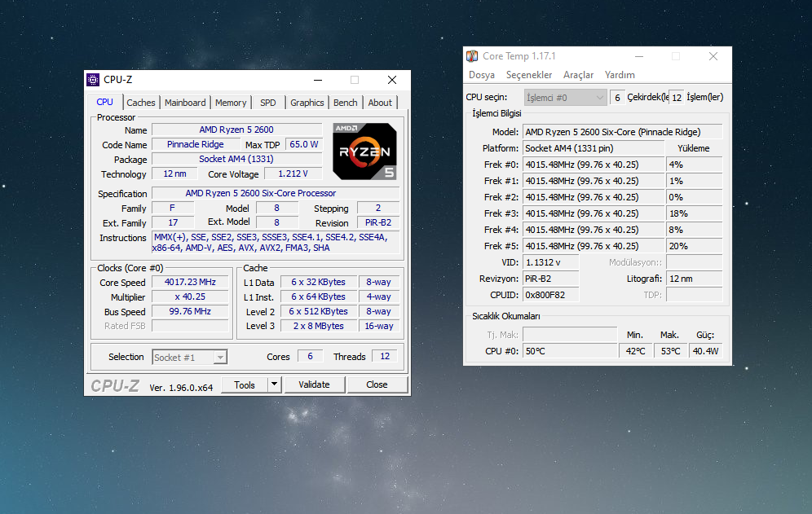This screenshot has width=812, height=514.
Task: Click the CPU #0 temperature 50°C
Action: (x=570, y=351)
